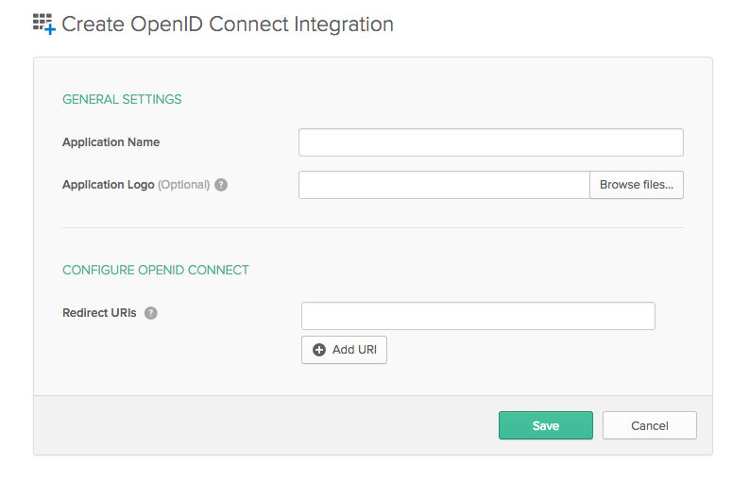Viewport: 732px width, 479px height.
Task: Click the plus icon on Add URI
Action: (319, 350)
